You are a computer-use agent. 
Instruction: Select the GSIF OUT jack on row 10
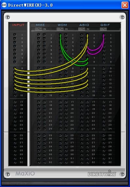click(x=103, y=72)
